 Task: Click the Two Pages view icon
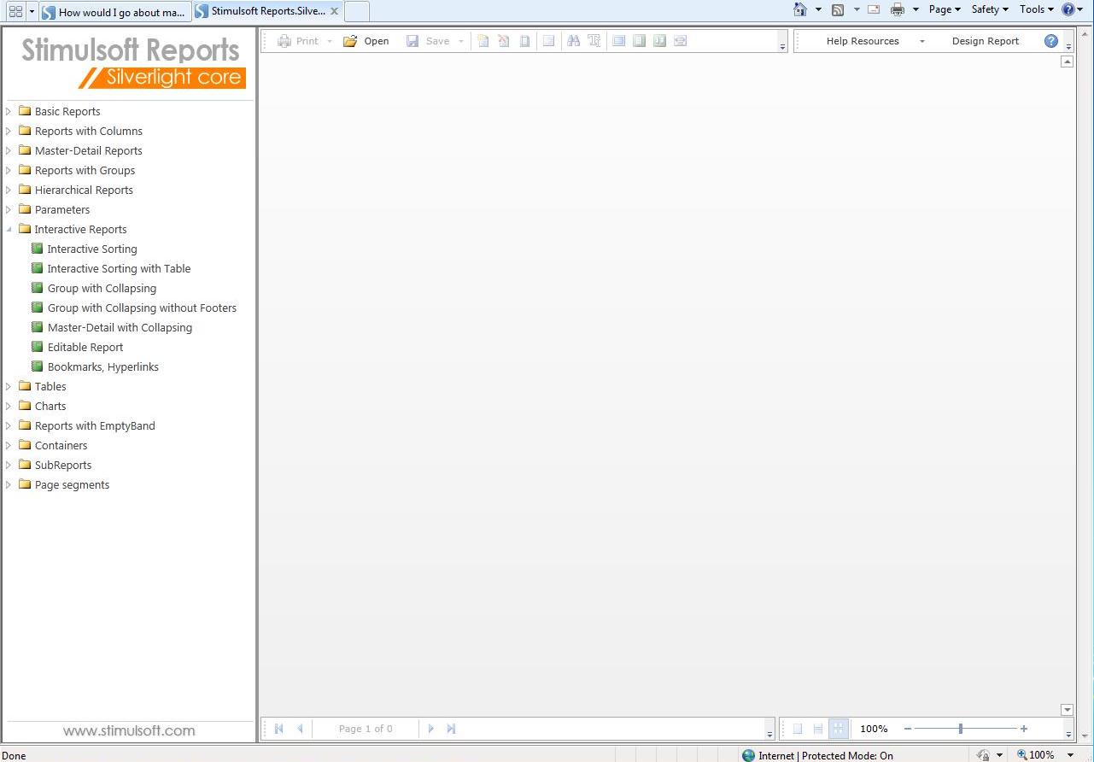(659, 41)
